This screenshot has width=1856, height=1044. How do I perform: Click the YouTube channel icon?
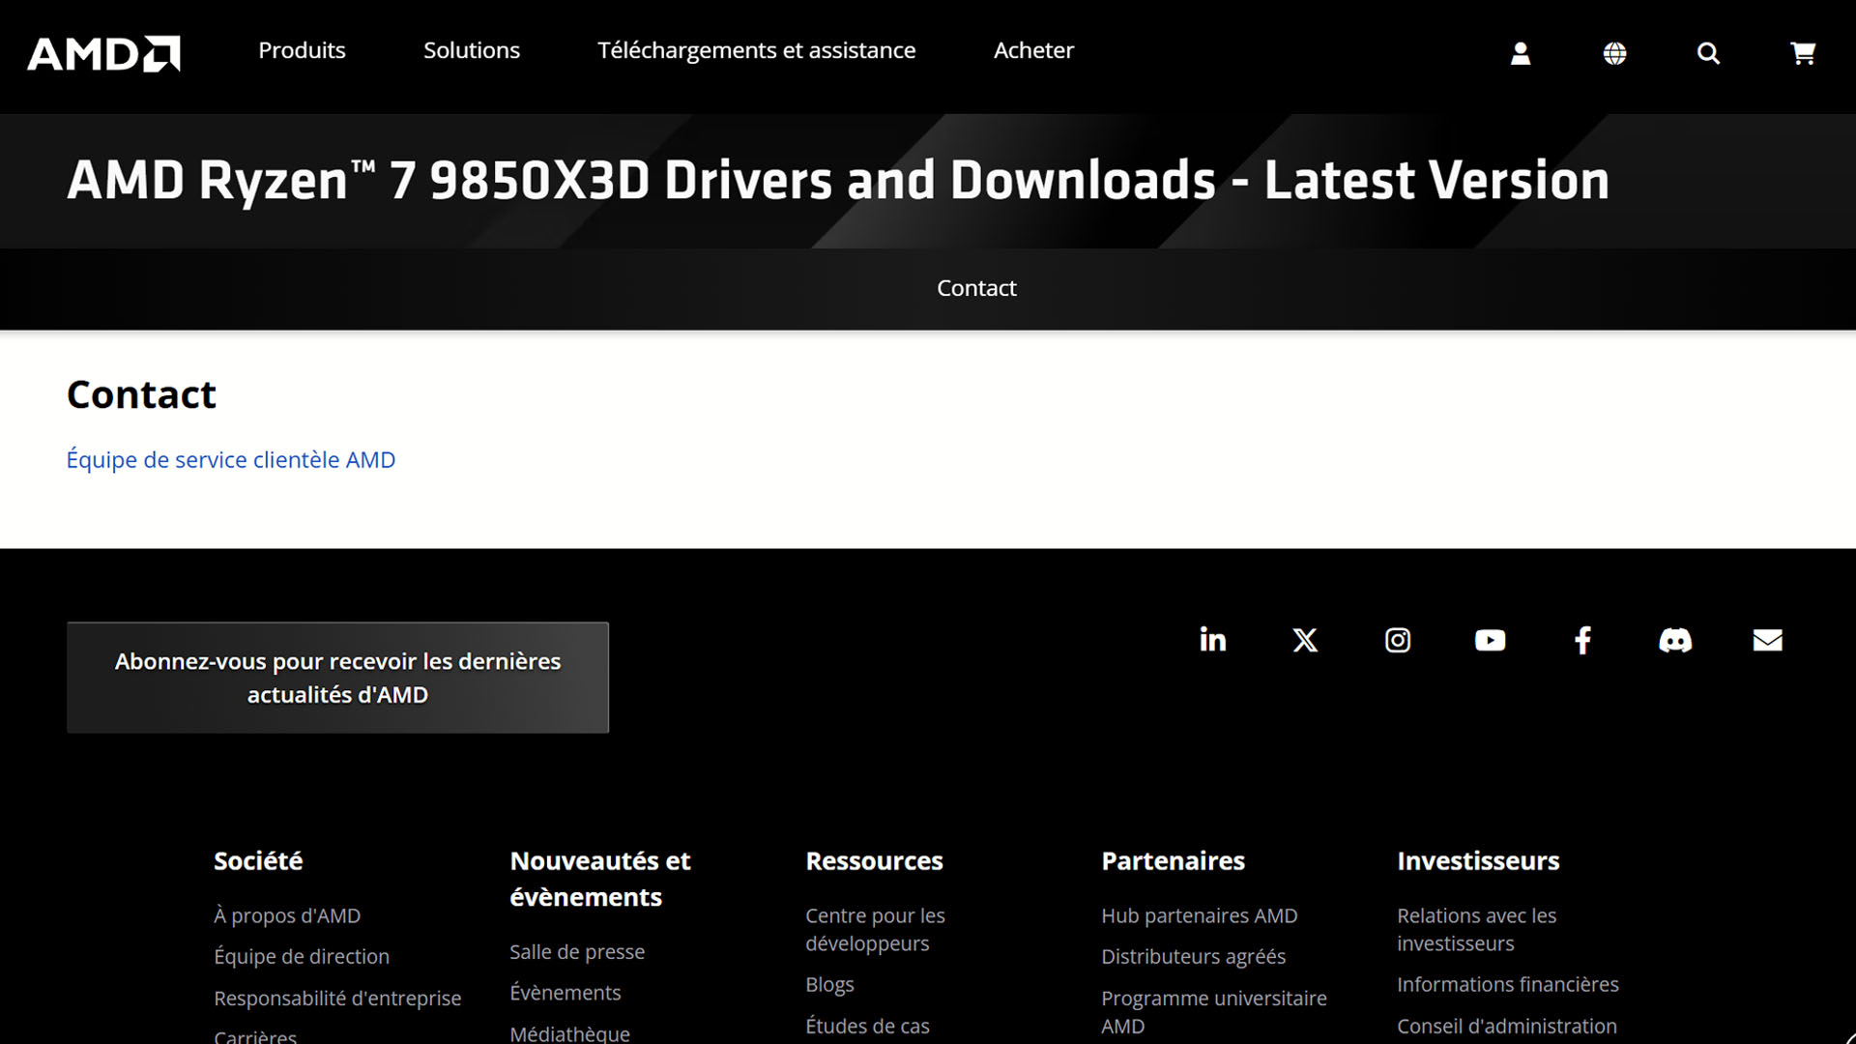[1490, 640]
